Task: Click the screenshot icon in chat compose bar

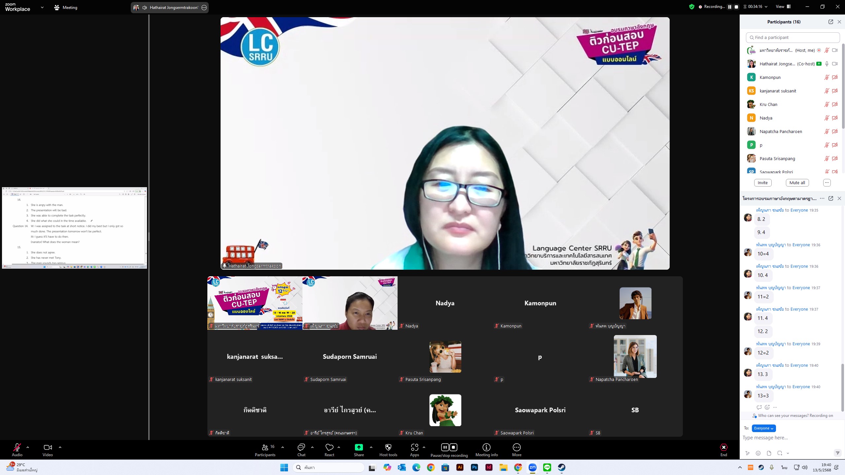Action: pyautogui.click(x=780, y=453)
